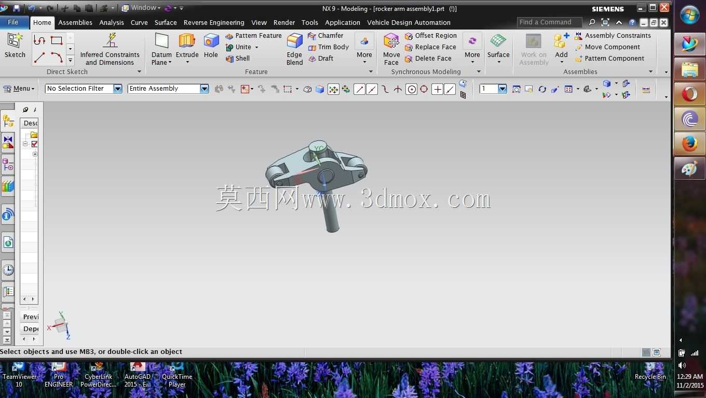Click the Pattern Component command
The width and height of the screenshot is (706, 398).
609,59
